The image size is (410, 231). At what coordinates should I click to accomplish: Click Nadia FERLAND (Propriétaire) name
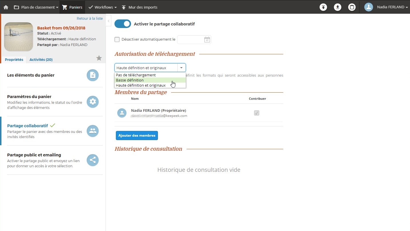click(x=159, y=110)
